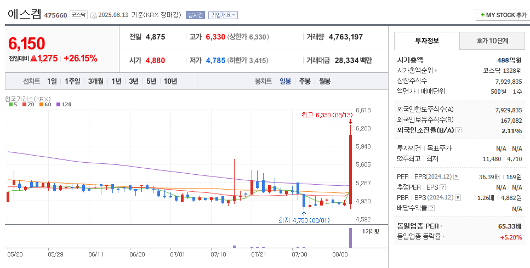
Task: Switch to the 호가10단계 tab
Action: coord(493,41)
